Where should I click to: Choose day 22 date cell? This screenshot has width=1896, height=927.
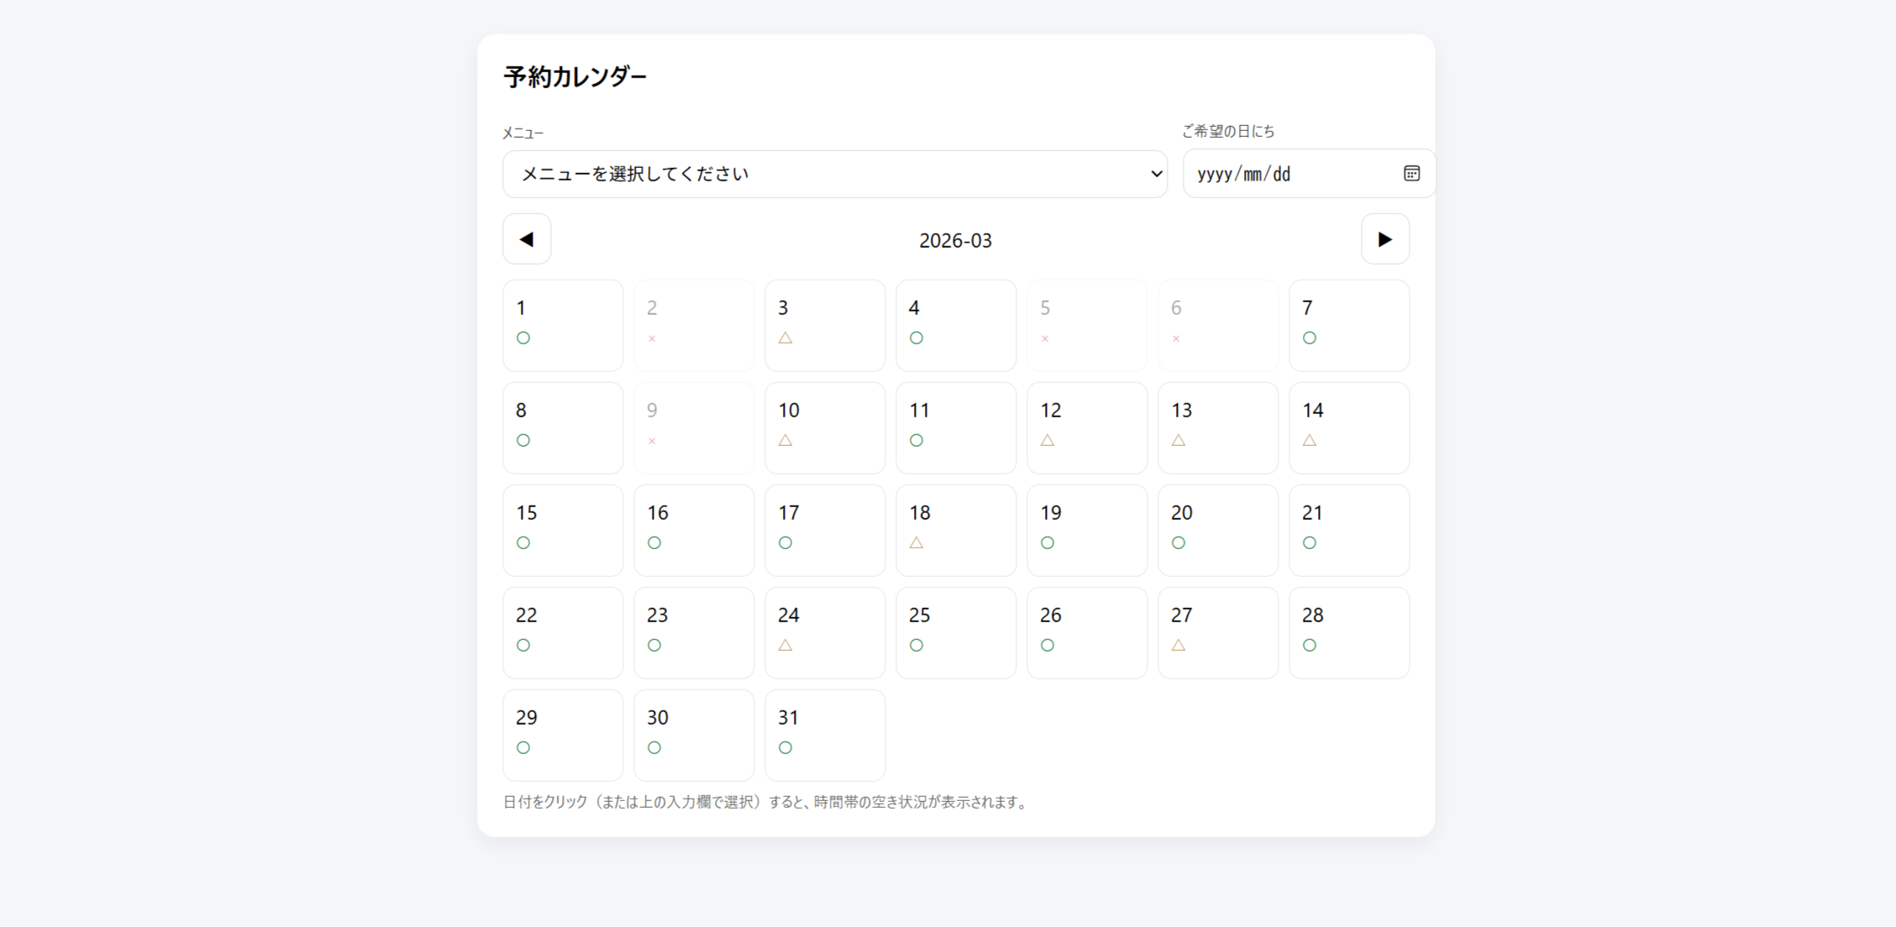(563, 633)
